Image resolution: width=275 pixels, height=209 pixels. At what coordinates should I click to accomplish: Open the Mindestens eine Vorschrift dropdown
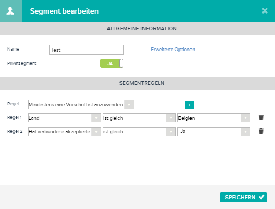[81, 105]
